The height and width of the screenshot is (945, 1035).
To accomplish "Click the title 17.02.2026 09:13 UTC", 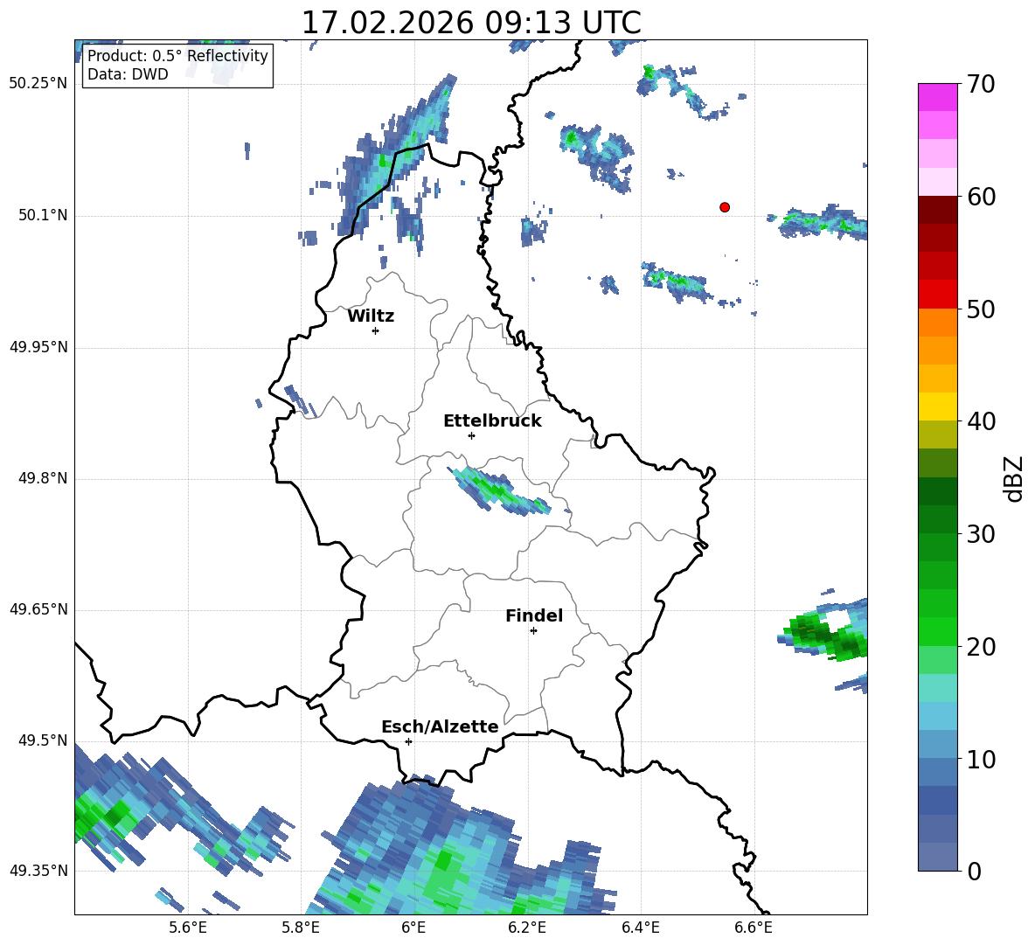I will [x=471, y=23].
